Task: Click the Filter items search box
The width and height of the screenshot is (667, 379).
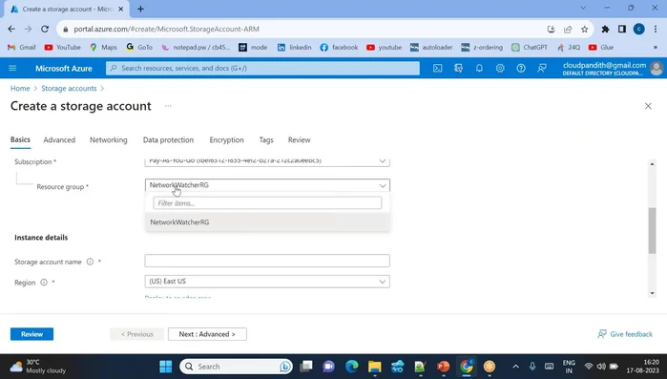Action: click(267, 203)
